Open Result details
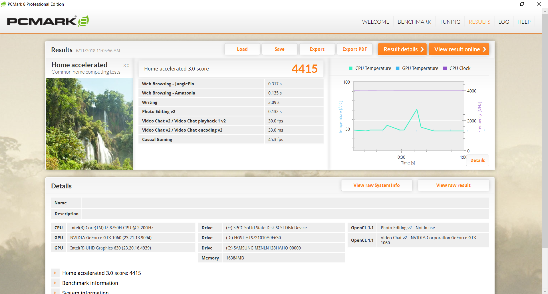 (x=402, y=49)
